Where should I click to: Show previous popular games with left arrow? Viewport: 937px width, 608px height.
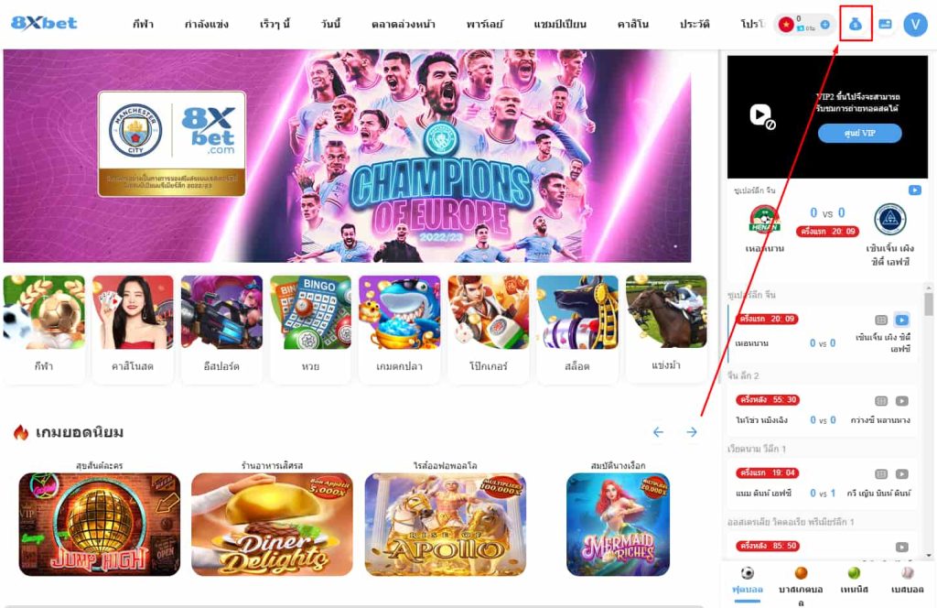[x=658, y=431]
